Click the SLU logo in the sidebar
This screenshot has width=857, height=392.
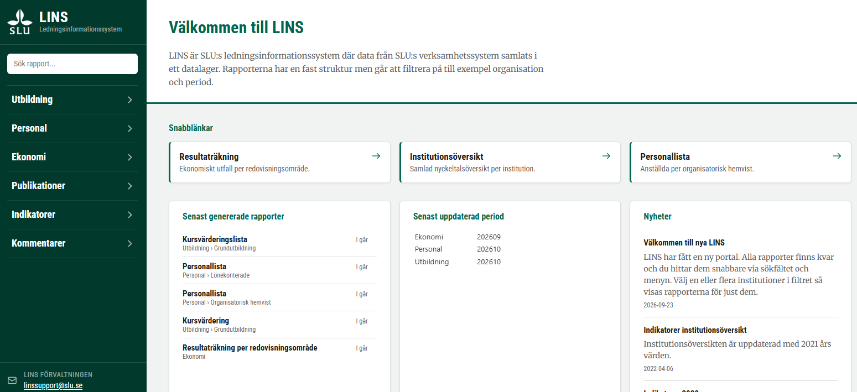coord(19,22)
